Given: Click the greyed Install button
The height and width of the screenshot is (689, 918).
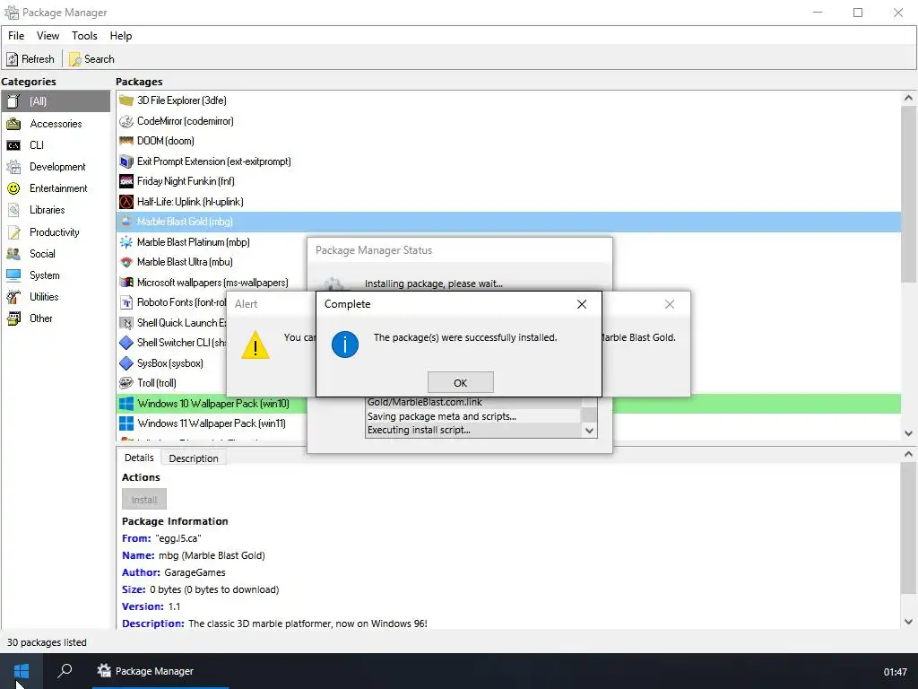Looking at the screenshot, I should 144,500.
